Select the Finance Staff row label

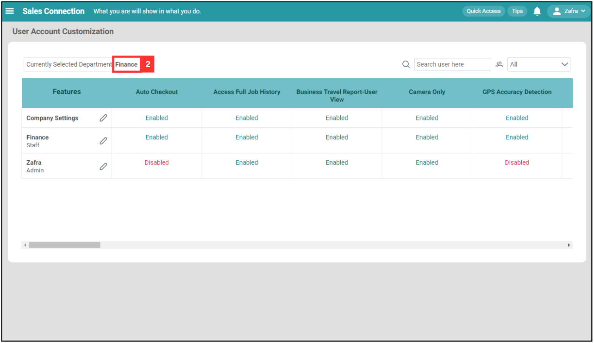tap(38, 141)
